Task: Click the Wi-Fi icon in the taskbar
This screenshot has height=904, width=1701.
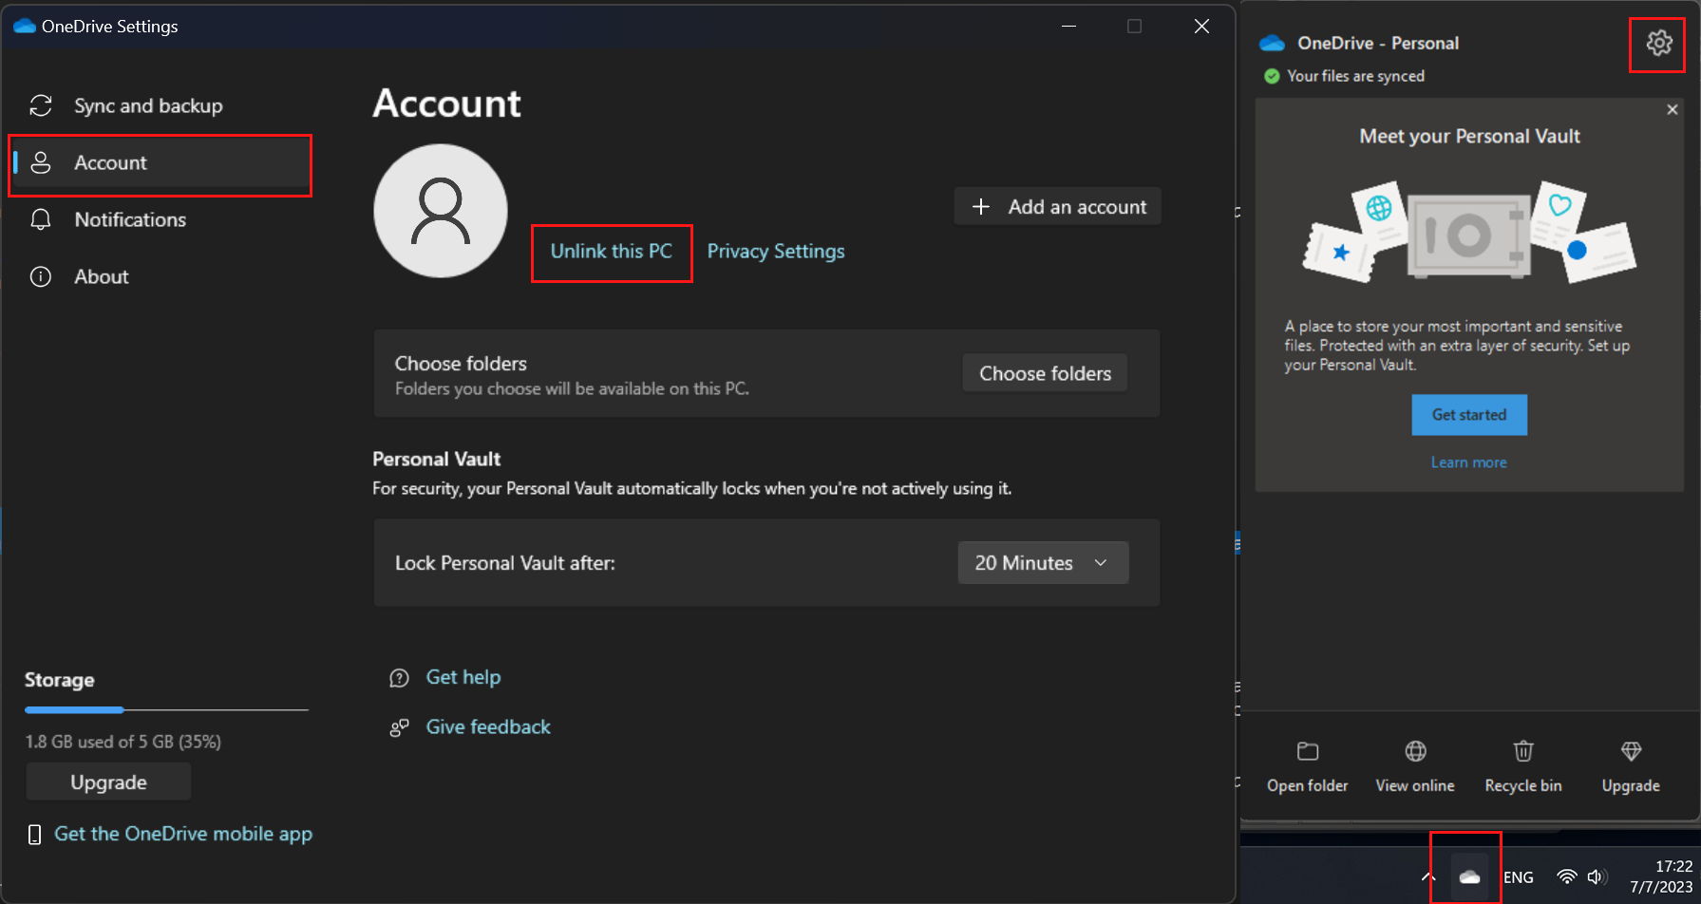Action: tap(1567, 876)
